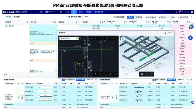Expand the 连梁-梁 component type tree row
The height and width of the screenshot is (110, 196).
[6, 26]
